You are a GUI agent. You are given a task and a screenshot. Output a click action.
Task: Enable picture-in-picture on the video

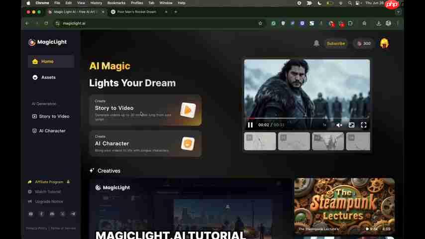(351, 125)
